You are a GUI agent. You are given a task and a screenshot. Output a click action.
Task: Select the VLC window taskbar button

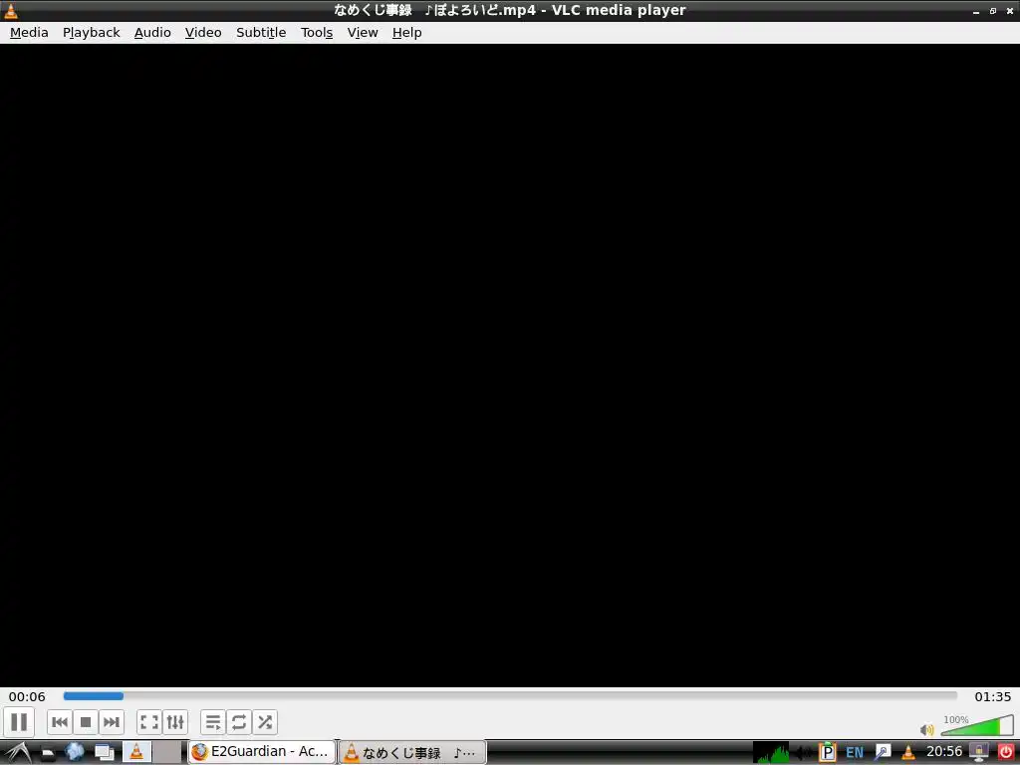412,753
